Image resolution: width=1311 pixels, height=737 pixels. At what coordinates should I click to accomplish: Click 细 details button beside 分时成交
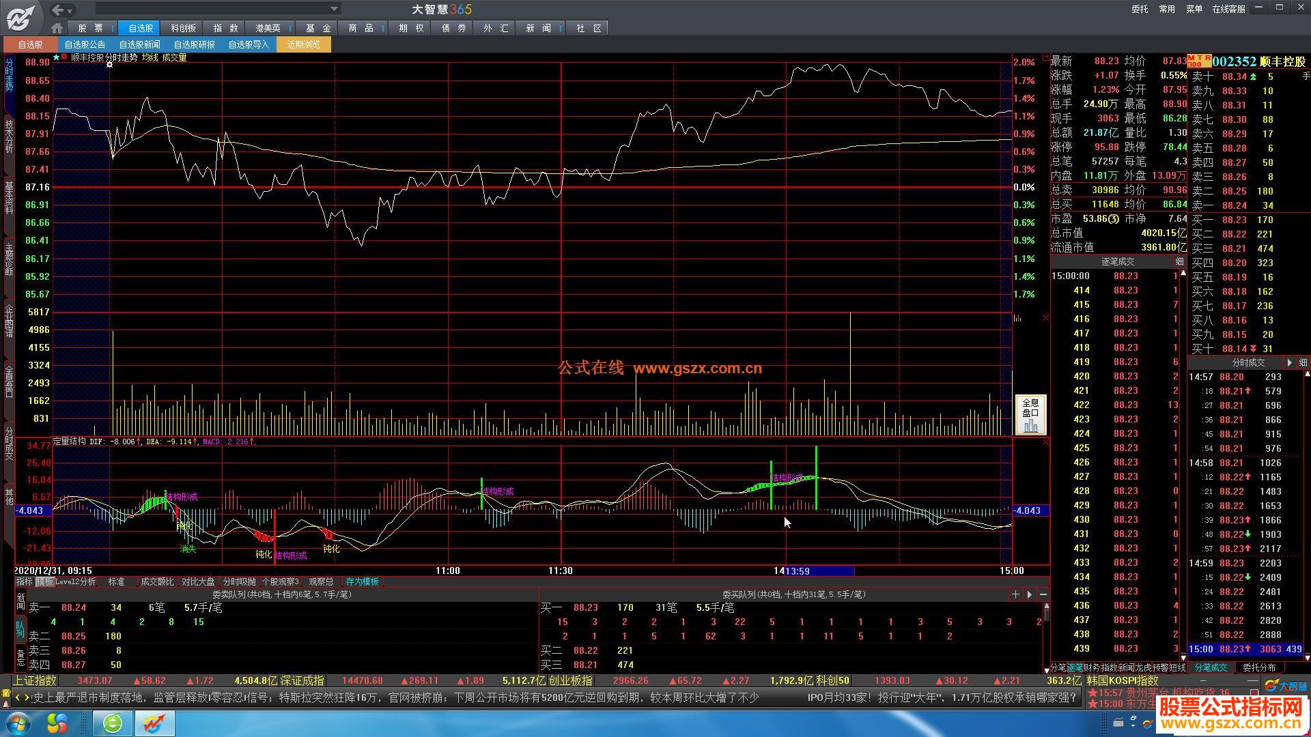pos(1303,363)
